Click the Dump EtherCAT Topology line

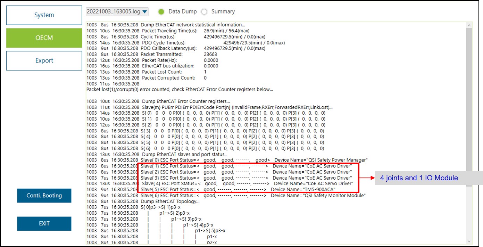click(x=170, y=201)
